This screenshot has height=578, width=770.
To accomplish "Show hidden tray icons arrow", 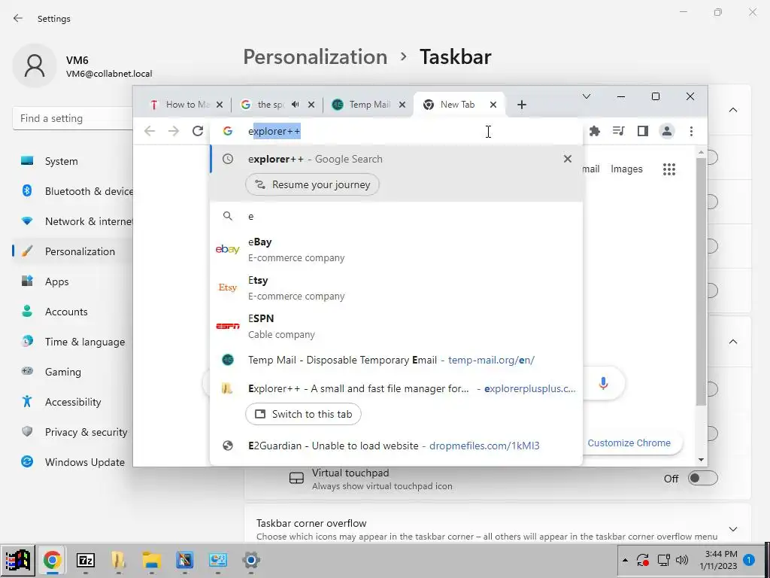I will tap(625, 560).
